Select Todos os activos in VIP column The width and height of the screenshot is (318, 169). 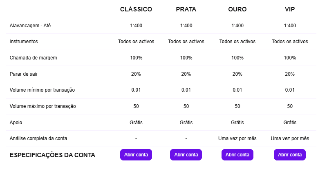(290, 42)
